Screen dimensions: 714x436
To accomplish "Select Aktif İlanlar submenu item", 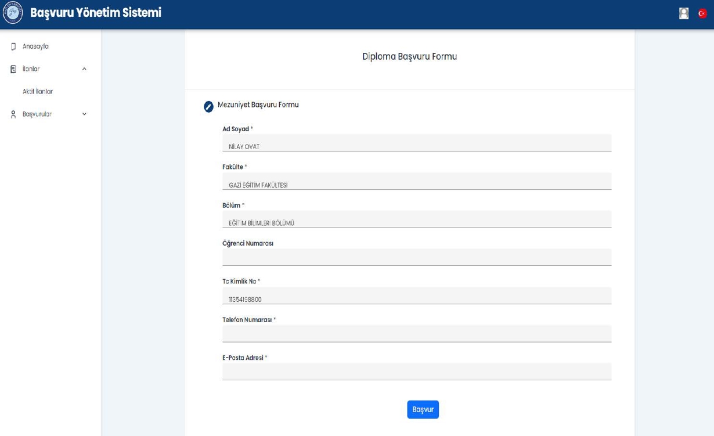I will (x=38, y=92).
